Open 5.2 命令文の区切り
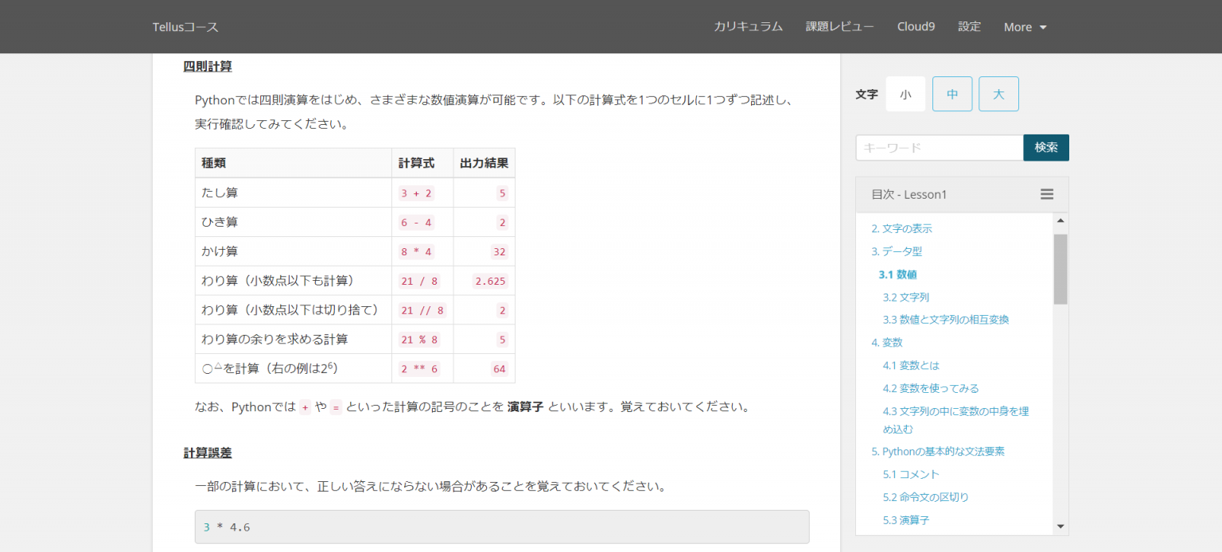The height and width of the screenshot is (552, 1222). point(926,497)
